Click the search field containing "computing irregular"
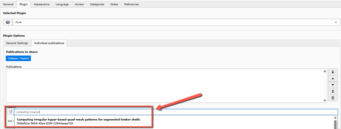This screenshot has width=341, height=129. pyautogui.click(x=176, y=112)
